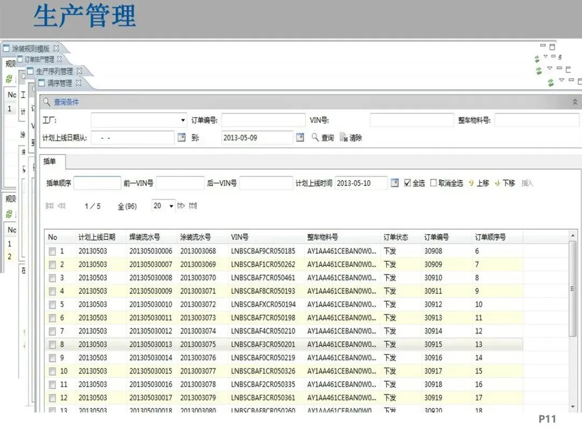Check the checkbox for row 8
Screen dimensions: 582x436
pyautogui.click(x=52, y=345)
